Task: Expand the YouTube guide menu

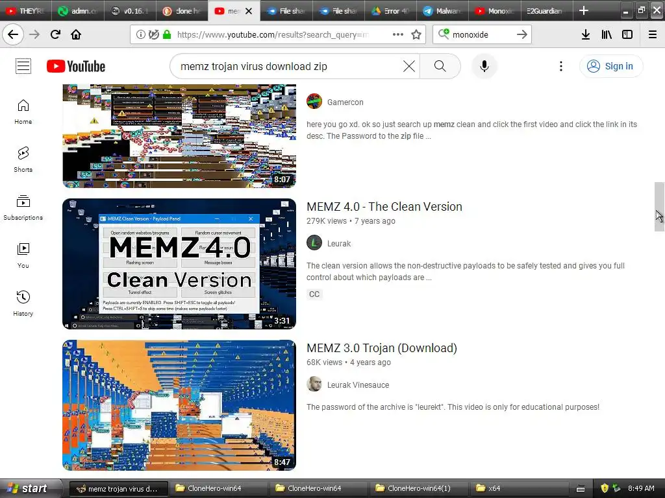Action: click(x=23, y=66)
